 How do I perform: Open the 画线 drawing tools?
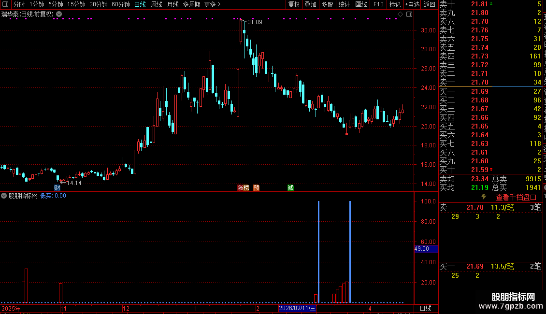click(x=361, y=4)
